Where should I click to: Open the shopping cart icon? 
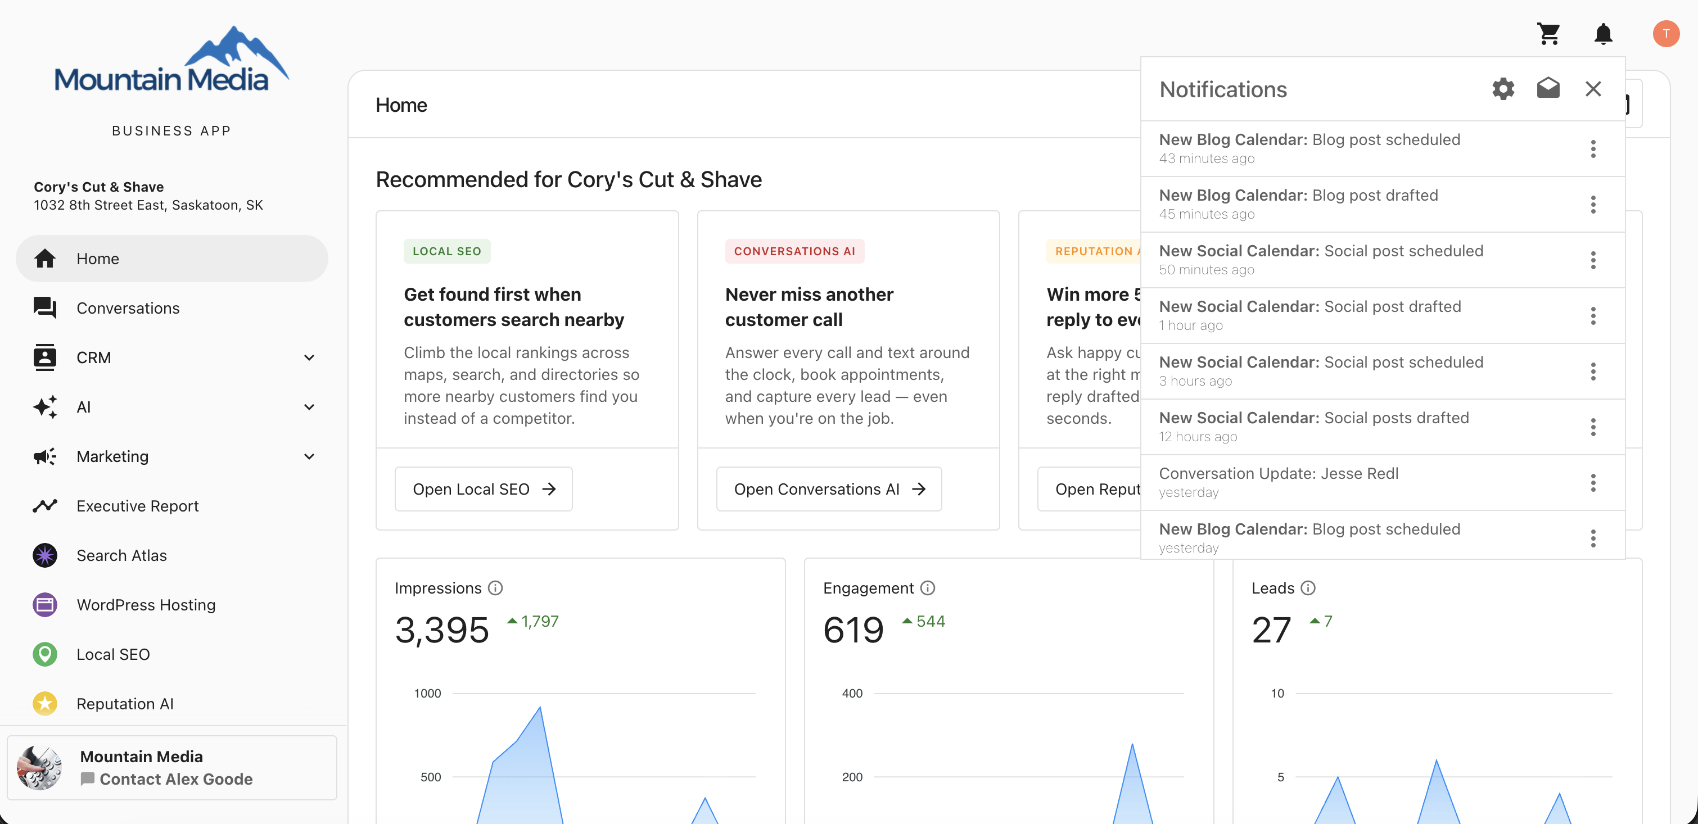coord(1548,34)
